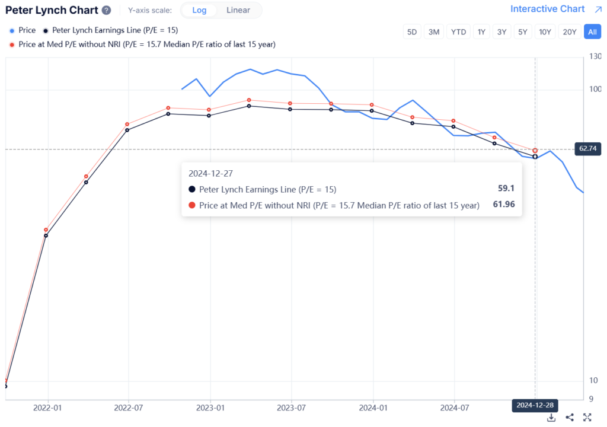This screenshot has height=427, width=607.
Task: Click the Interactive Chart arrow icon
Action: click(x=598, y=9)
